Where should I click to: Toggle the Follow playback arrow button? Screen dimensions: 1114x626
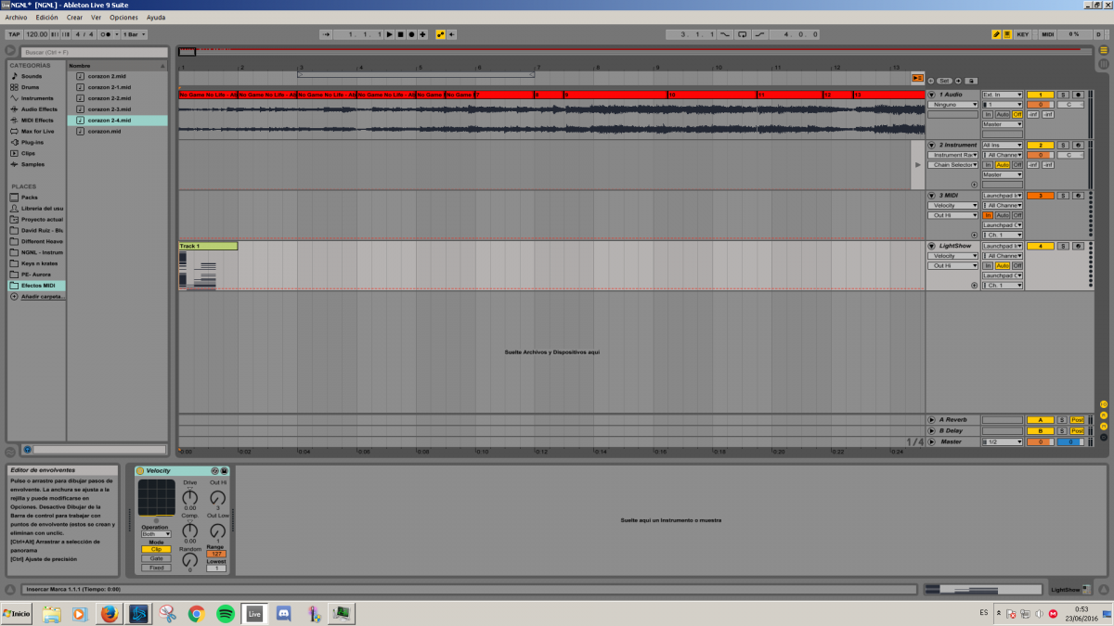coord(327,34)
